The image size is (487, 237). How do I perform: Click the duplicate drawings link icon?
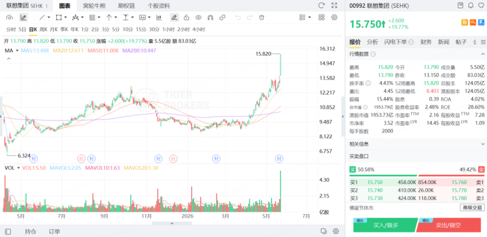[223, 18]
